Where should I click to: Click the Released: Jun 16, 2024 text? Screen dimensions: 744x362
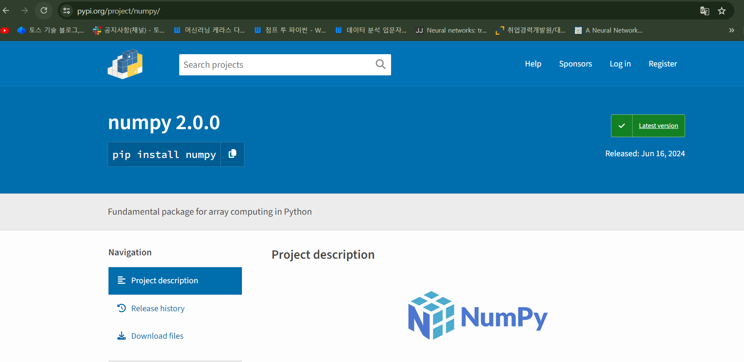click(x=645, y=154)
